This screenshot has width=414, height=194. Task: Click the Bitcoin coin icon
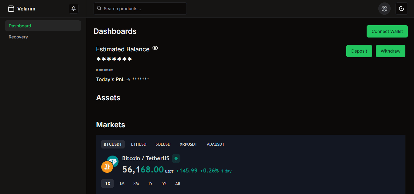pos(107,167)
